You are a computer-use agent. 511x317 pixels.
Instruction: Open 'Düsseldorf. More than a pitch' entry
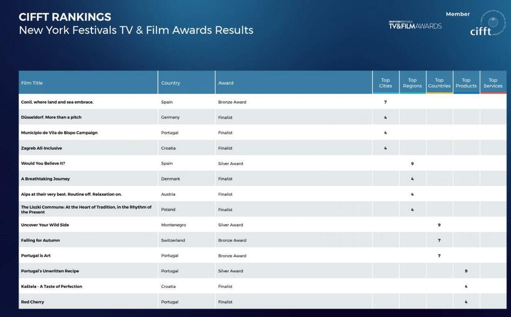pyautogui.click(x=51, y=118)
